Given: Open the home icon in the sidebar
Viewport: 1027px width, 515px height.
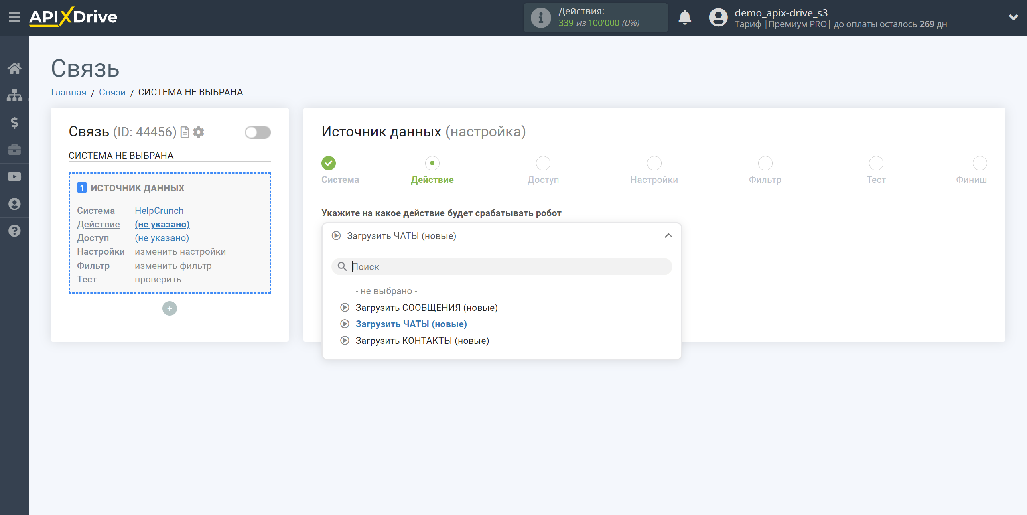Looking at the screenshot, I should pos(14,68).
